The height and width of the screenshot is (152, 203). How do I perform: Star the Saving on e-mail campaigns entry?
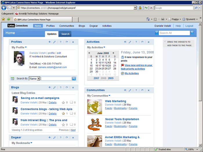point(63,102)
